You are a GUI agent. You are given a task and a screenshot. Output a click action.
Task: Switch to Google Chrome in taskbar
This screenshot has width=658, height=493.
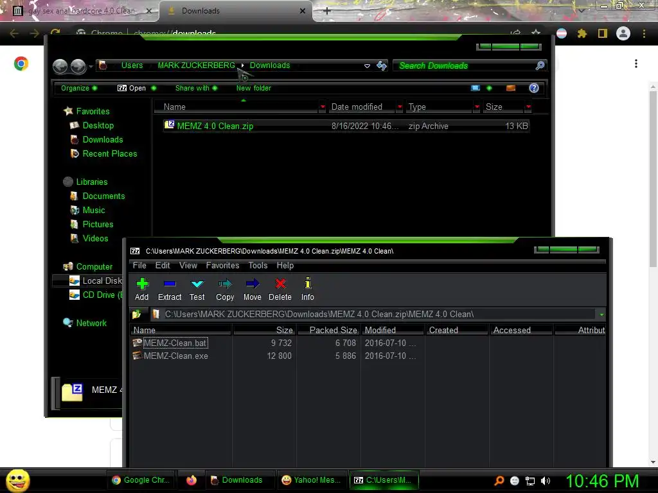click(141, 480)
